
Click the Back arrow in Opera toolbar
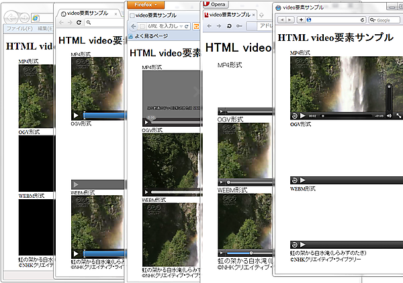(209, 26)
